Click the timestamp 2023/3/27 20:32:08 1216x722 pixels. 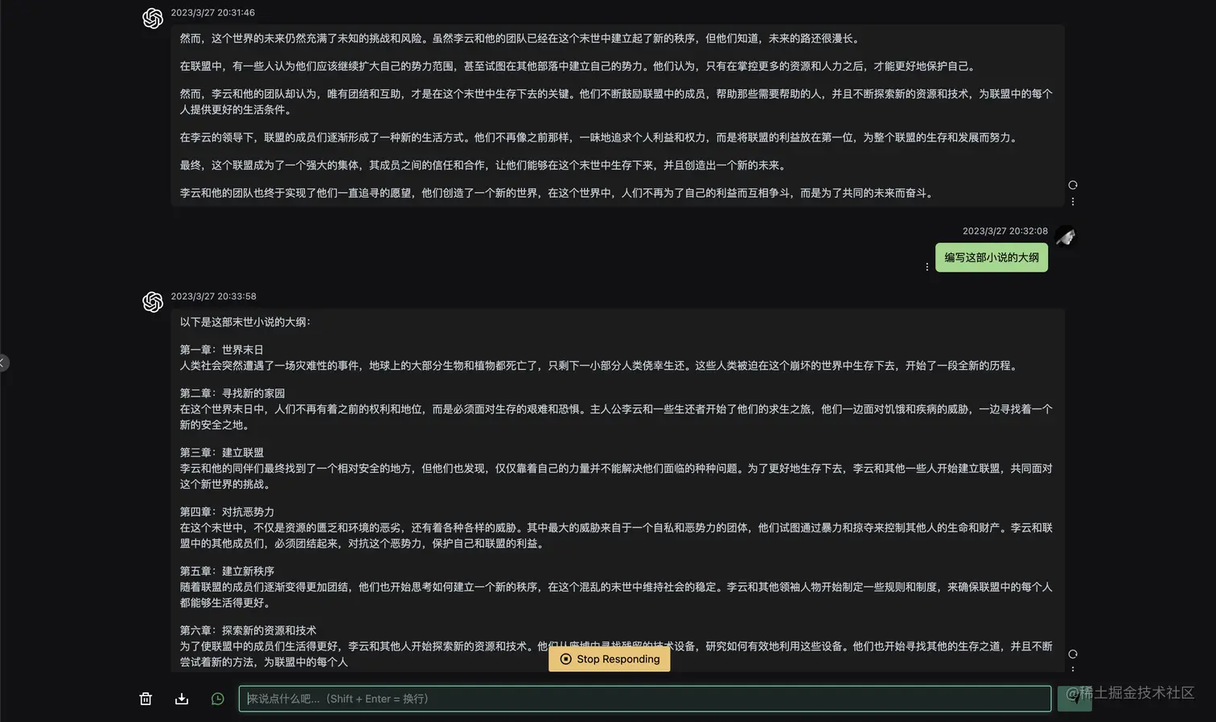coord(1004,231)
